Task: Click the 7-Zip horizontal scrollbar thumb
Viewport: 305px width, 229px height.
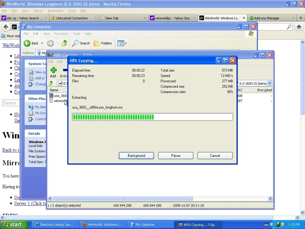Action: click(123, 198)
